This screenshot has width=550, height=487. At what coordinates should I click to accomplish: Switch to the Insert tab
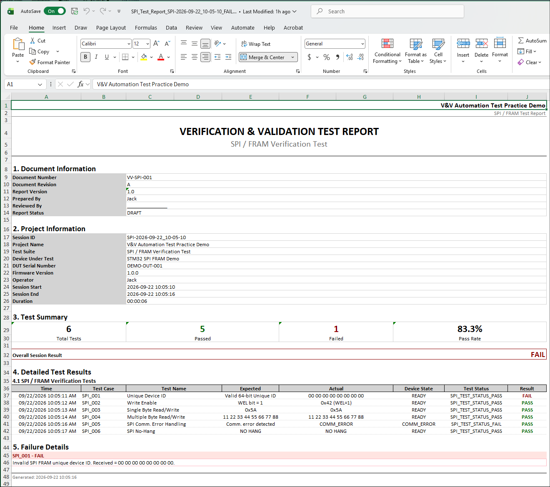pyautogui.click(x=59, y=27)
